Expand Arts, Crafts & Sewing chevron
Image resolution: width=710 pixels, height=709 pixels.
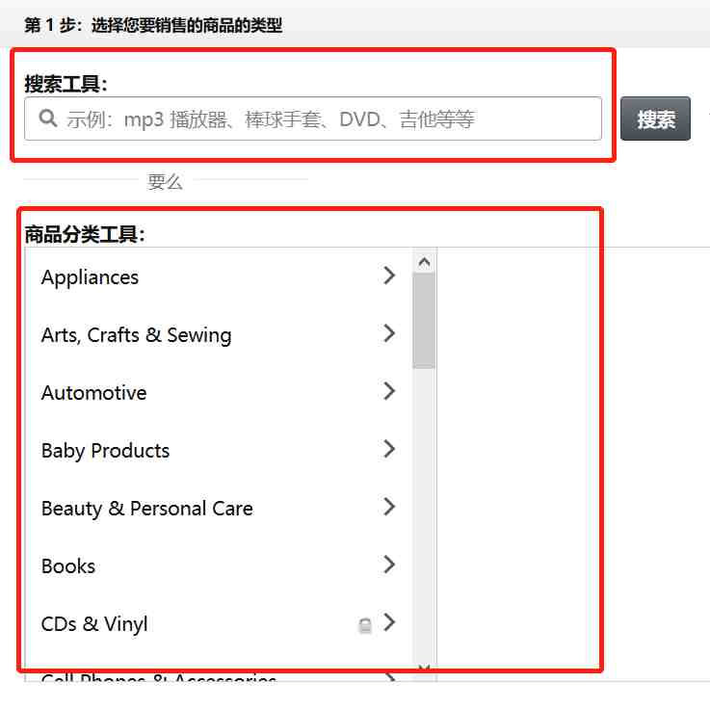389,333
